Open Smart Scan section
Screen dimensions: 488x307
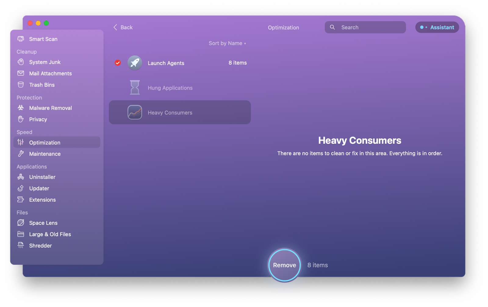[x=57, y=39]
